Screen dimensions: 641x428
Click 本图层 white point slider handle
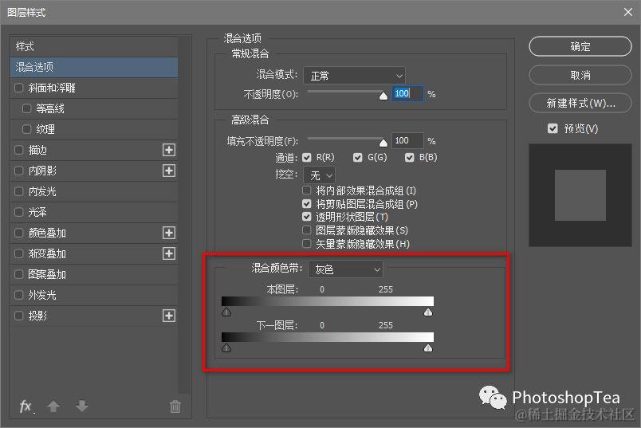point(428,312)
